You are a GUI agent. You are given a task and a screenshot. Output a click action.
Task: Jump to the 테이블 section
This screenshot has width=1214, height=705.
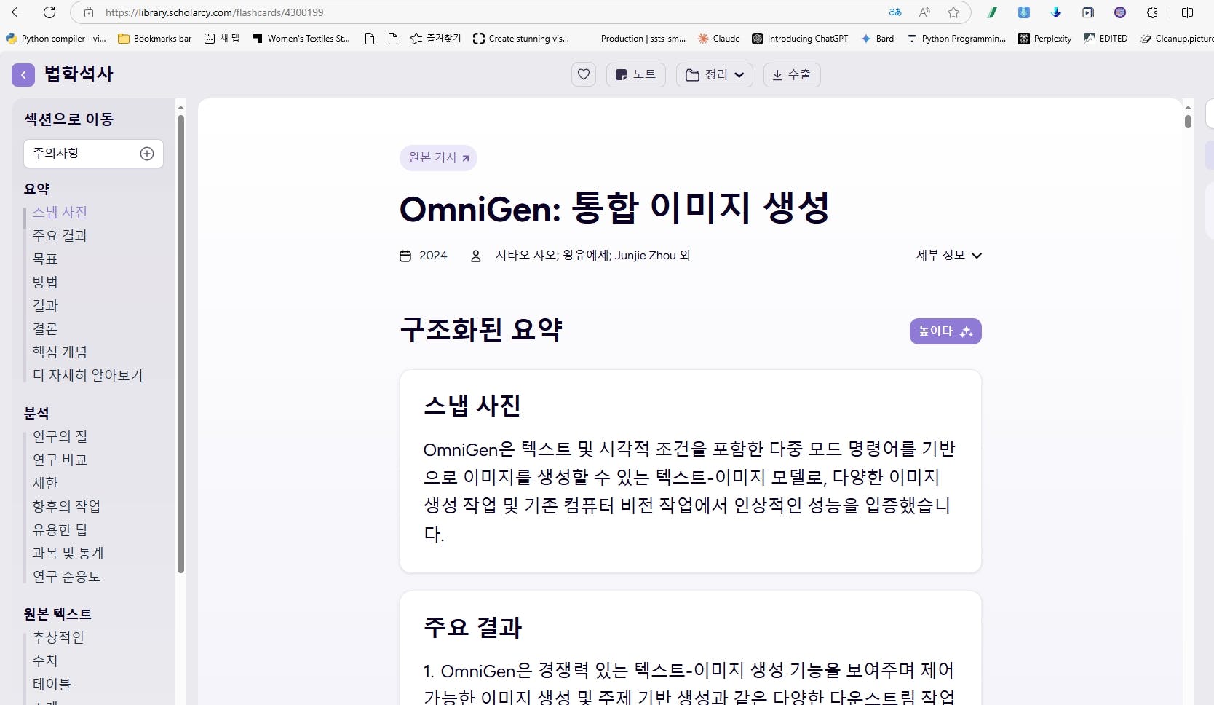click(x=52, y=684)
